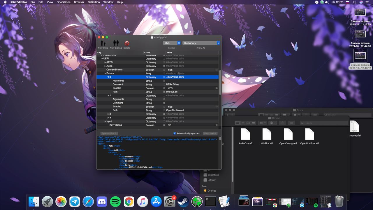Click the Class column header

[x=154, y=52]
